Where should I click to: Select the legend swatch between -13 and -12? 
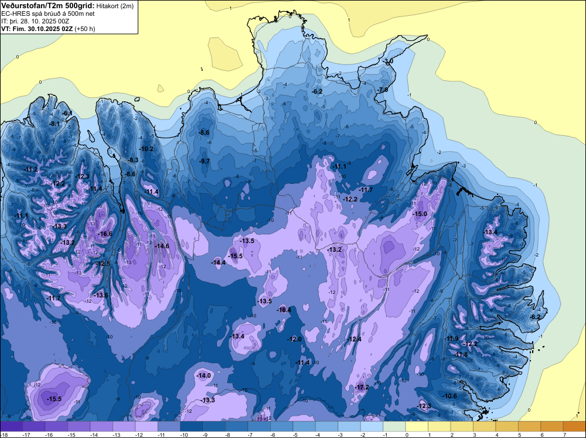(x=124, y=426)
